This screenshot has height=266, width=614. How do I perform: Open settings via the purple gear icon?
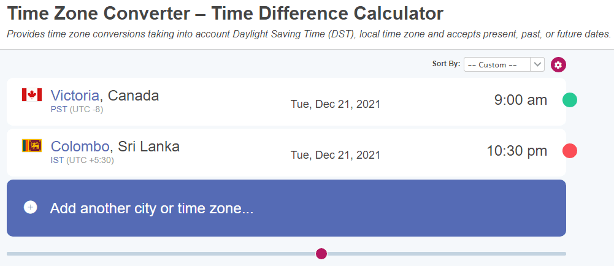click(x=558, y=65)
